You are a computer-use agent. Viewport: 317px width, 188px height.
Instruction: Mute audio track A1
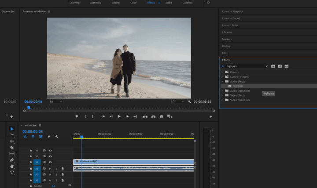click(50, 169)
